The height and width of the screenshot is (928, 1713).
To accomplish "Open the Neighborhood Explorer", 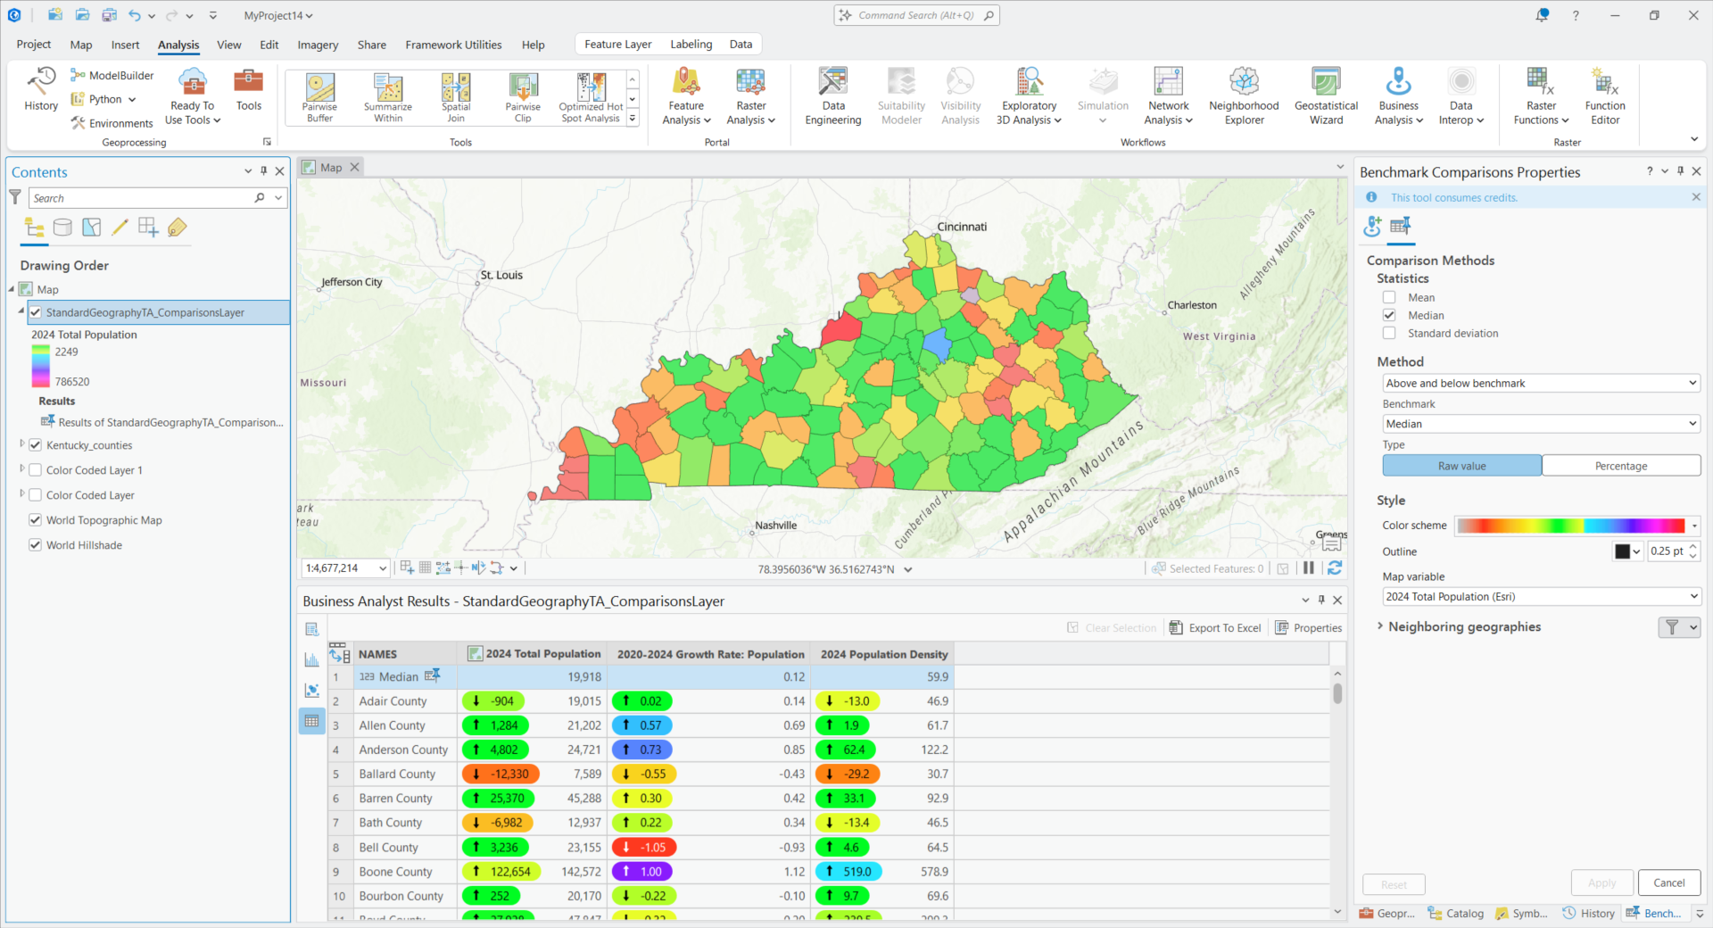I will click(x=1244, y=94).
